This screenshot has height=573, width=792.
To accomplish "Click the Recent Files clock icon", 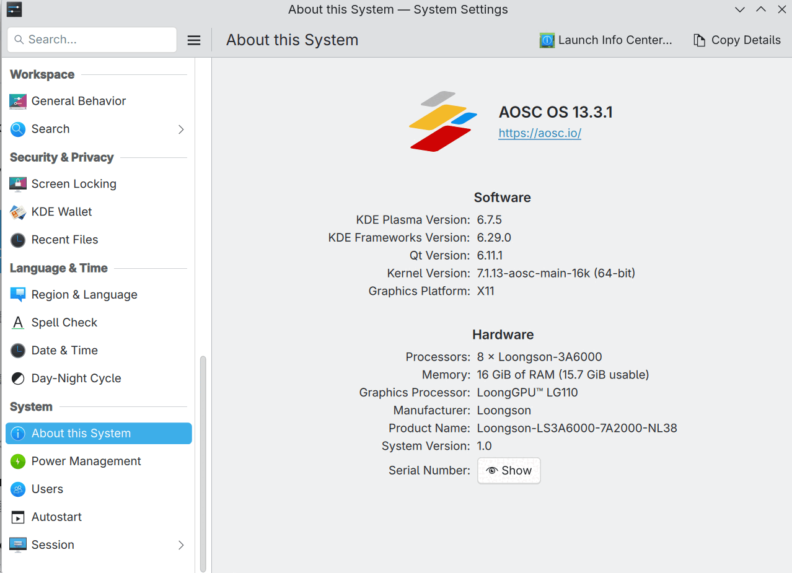I will coord(18,240).
